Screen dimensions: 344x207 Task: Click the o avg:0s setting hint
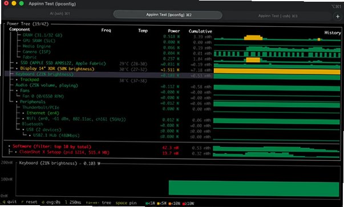pos(51,202)
